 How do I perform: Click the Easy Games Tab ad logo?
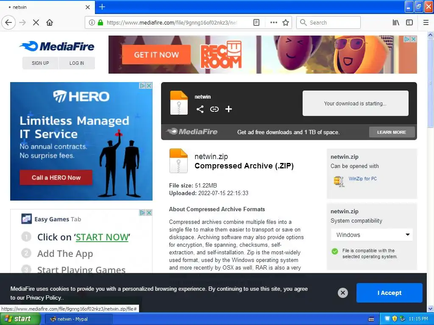(26, 219)
